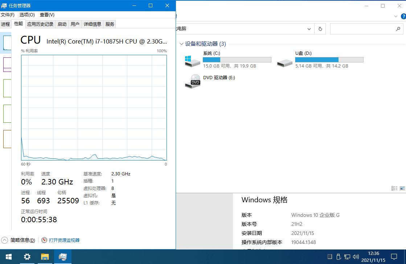Open the ribbon chevron near Help
This screenshot has height=264, width=406.
(396, 16)
